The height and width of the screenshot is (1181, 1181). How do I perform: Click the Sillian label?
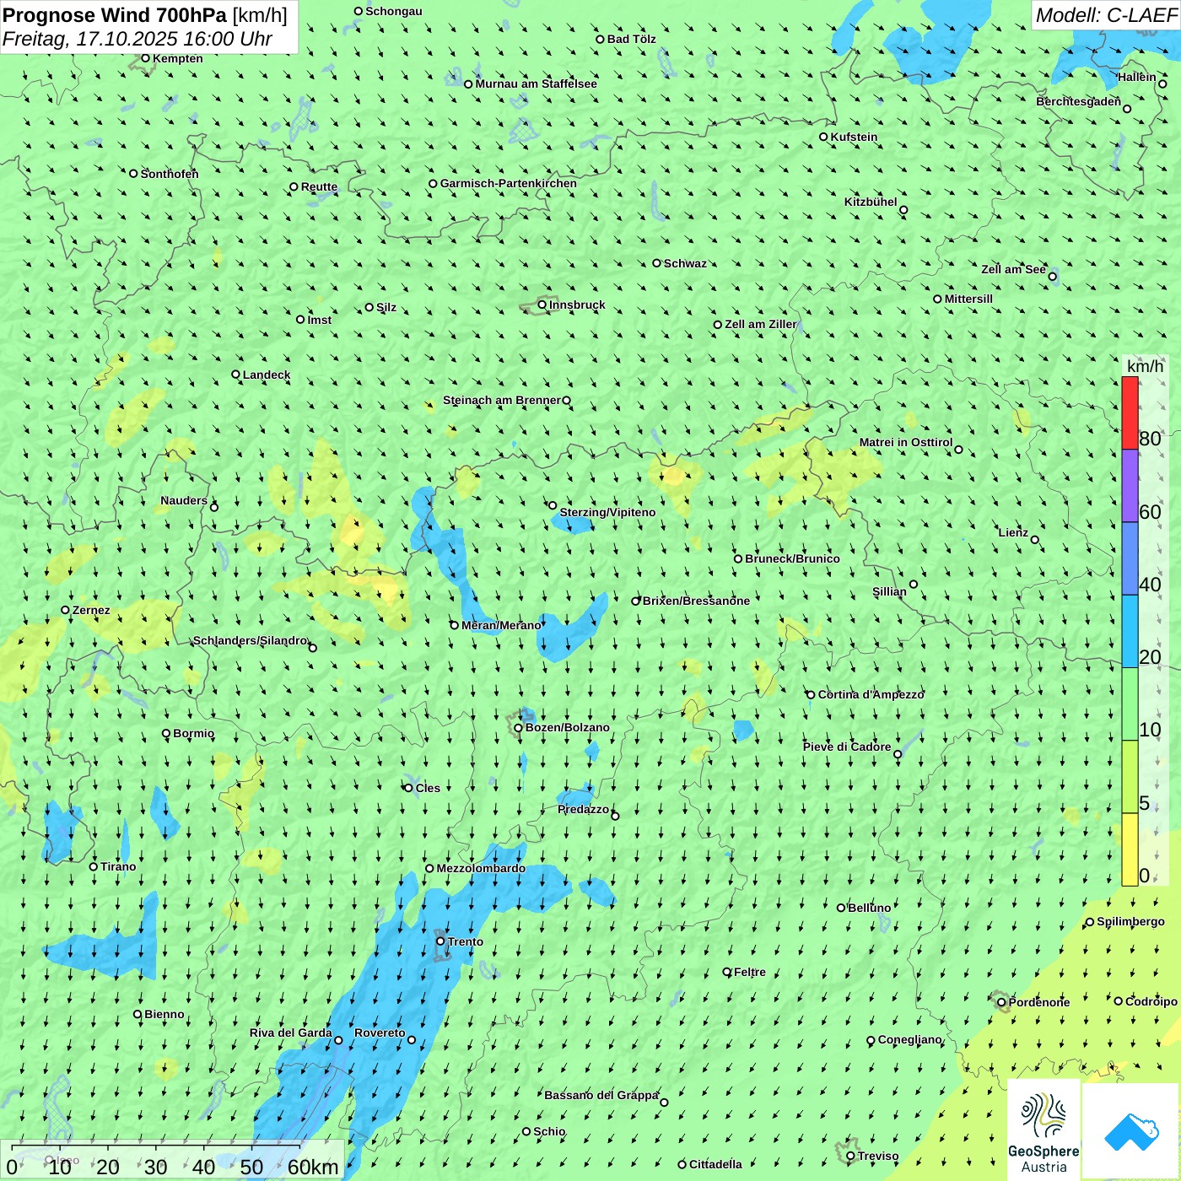tap(889, 591)
